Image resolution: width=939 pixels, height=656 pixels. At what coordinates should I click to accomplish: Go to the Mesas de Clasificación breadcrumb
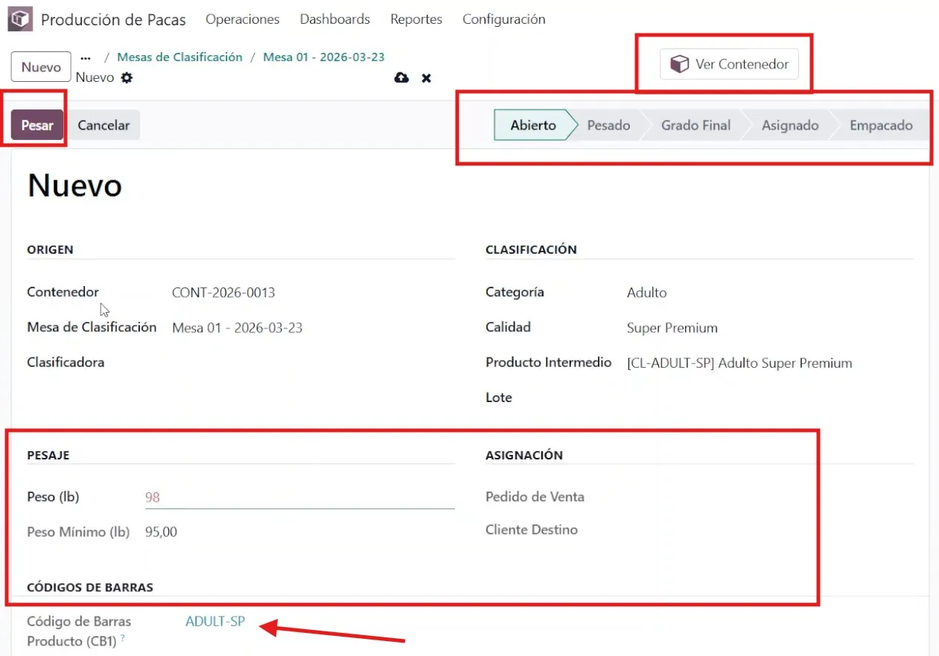[180, 57]
